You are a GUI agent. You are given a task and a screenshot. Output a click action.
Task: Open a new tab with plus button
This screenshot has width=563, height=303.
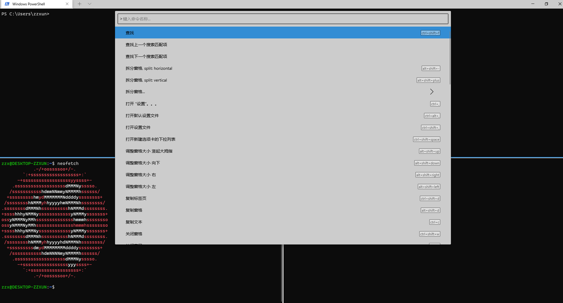(80, 4)
